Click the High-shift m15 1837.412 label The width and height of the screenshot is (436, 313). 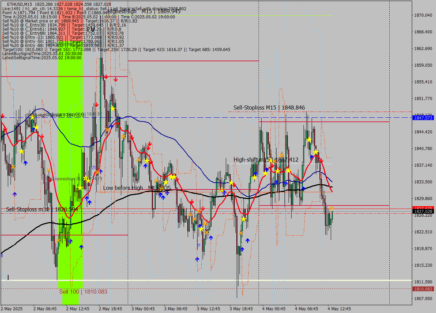[266, 160]
